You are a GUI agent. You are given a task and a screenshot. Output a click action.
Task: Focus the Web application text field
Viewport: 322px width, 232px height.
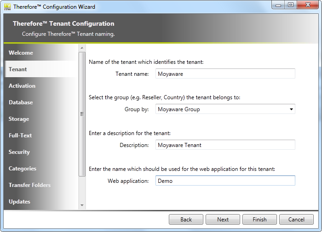(225, 181)
